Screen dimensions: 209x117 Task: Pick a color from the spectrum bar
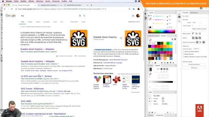[162, 31]
